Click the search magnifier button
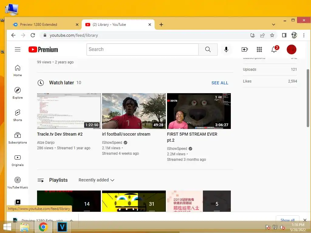 click(208, 49)
